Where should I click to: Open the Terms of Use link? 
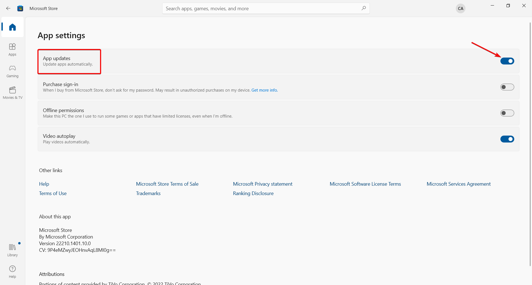coord(53,193)
